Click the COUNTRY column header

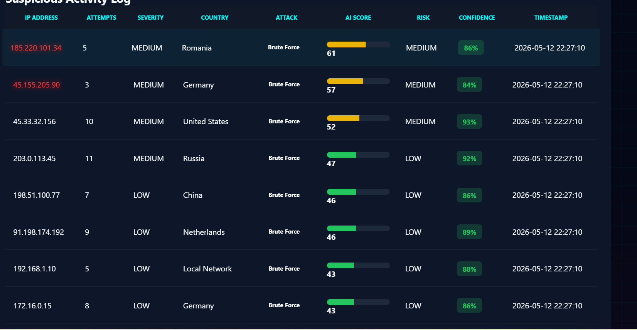(x=215, y=18)
